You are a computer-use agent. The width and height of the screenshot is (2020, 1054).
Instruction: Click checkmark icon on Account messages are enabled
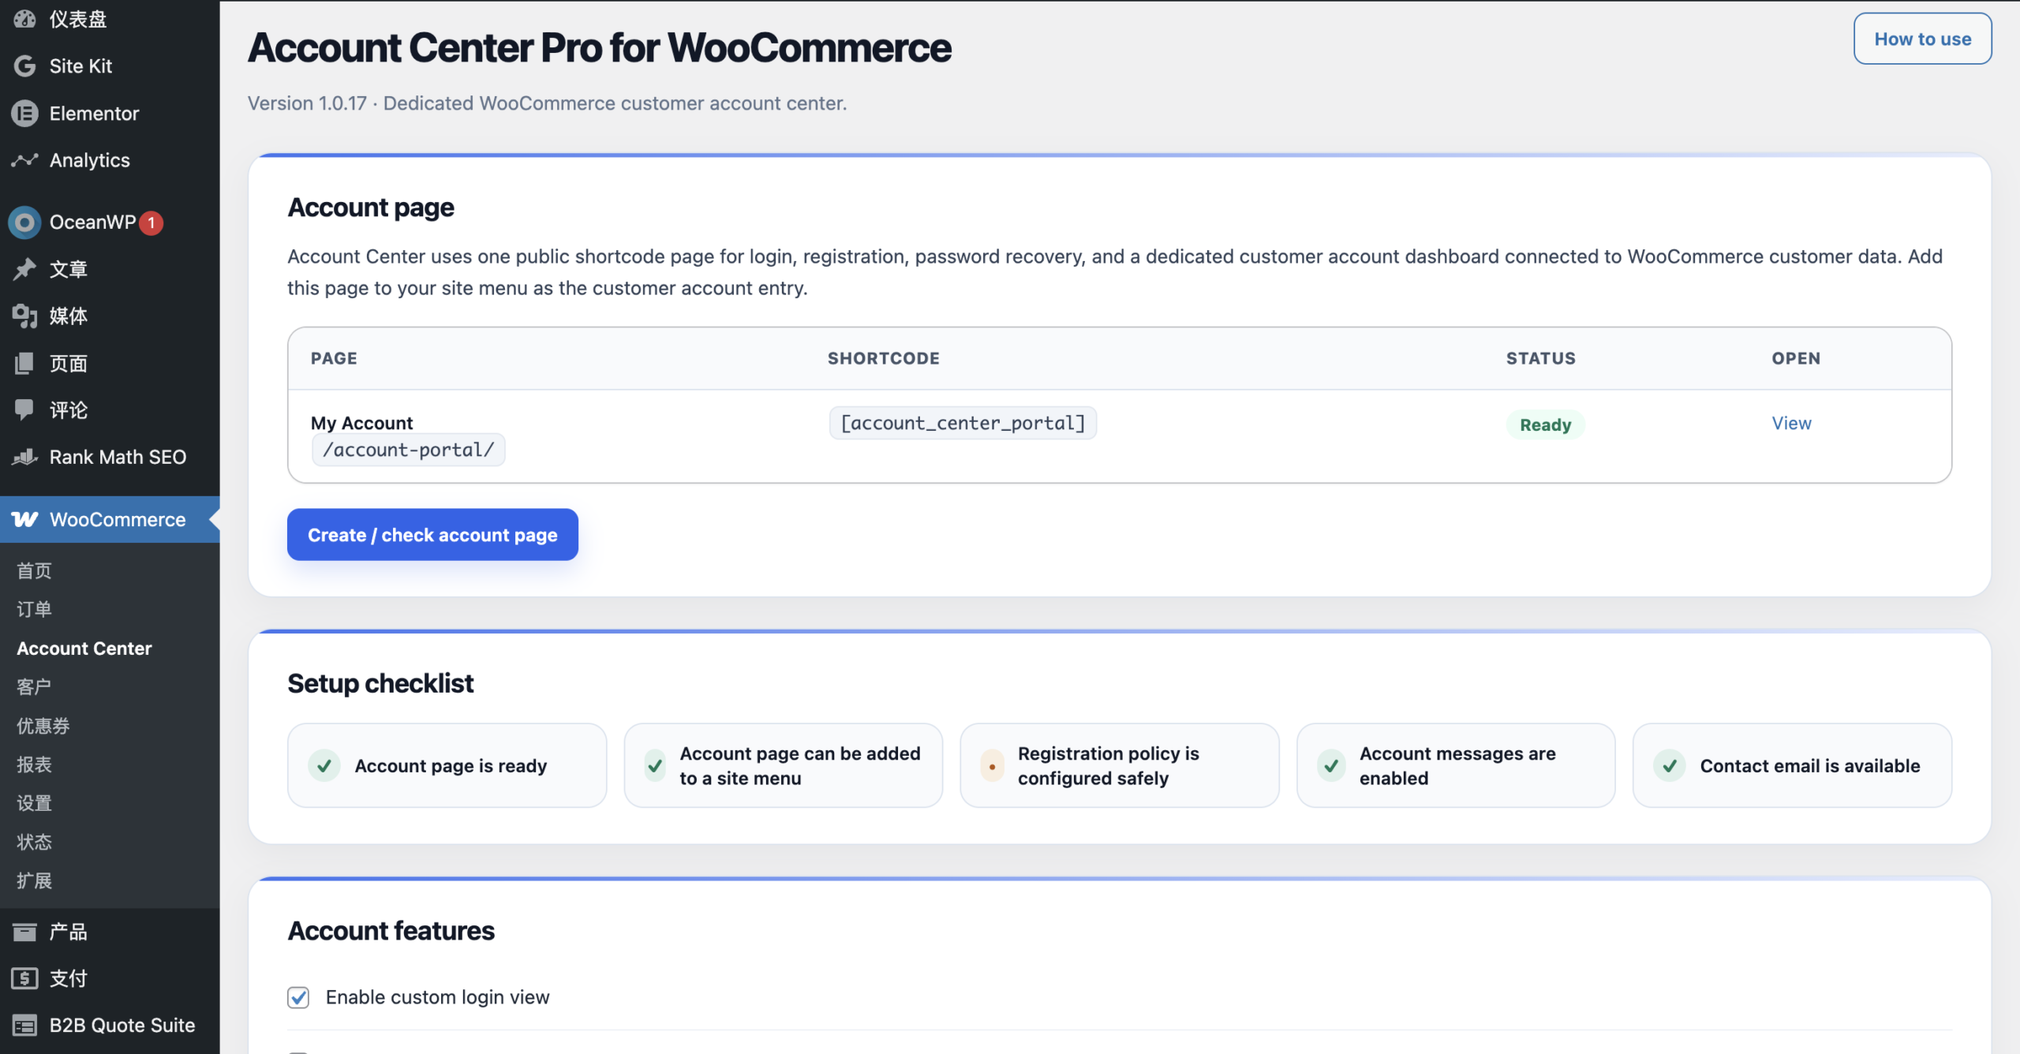click(1331, 765)
